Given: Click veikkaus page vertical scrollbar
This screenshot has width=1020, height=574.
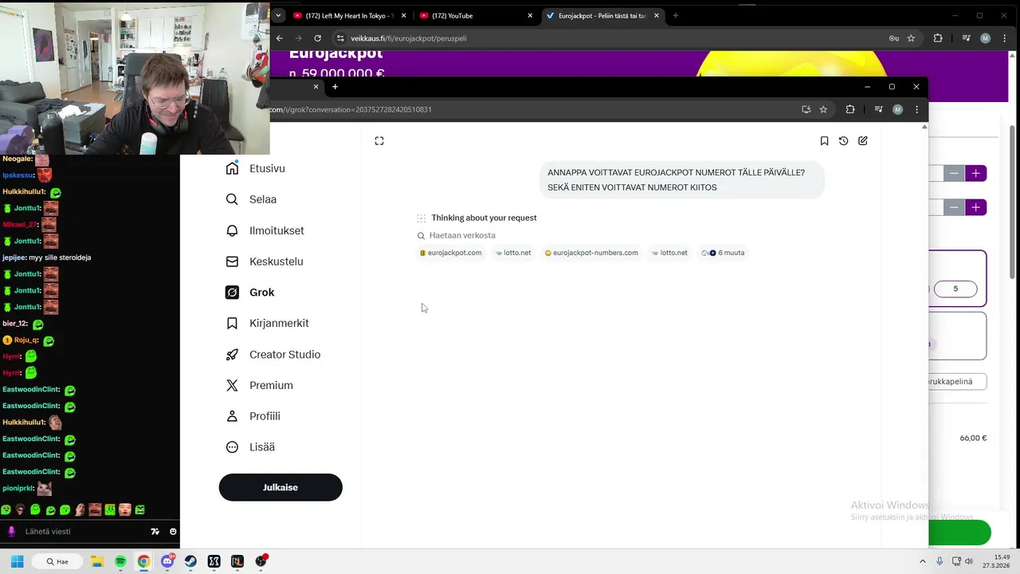Looking at the screenshot, I should tap(1013, 202).
